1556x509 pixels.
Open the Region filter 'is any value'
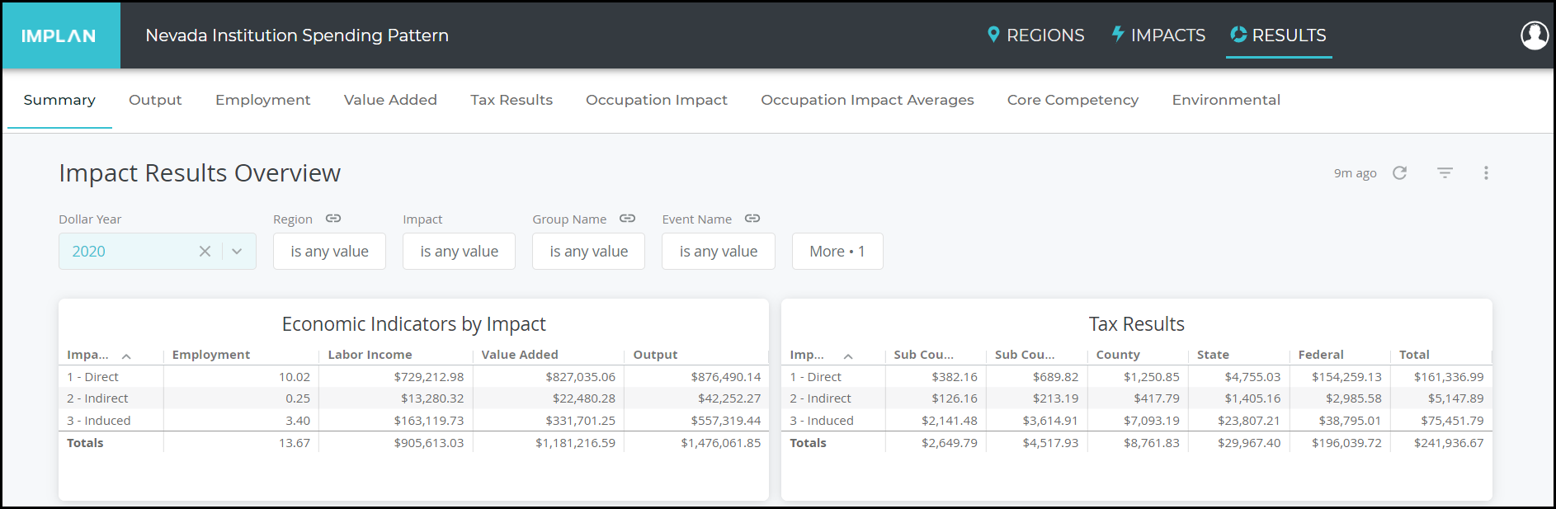pos(329,252)
